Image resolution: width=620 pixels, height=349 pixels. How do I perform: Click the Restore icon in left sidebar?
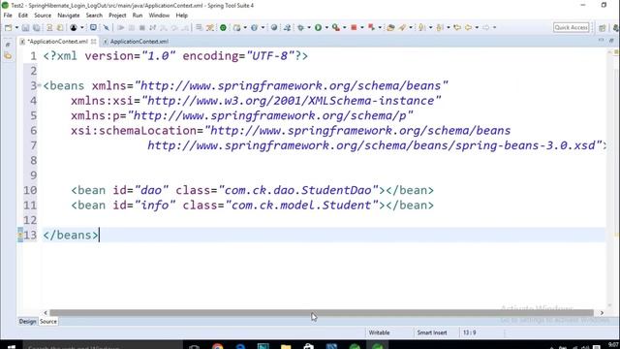(8, 45)
